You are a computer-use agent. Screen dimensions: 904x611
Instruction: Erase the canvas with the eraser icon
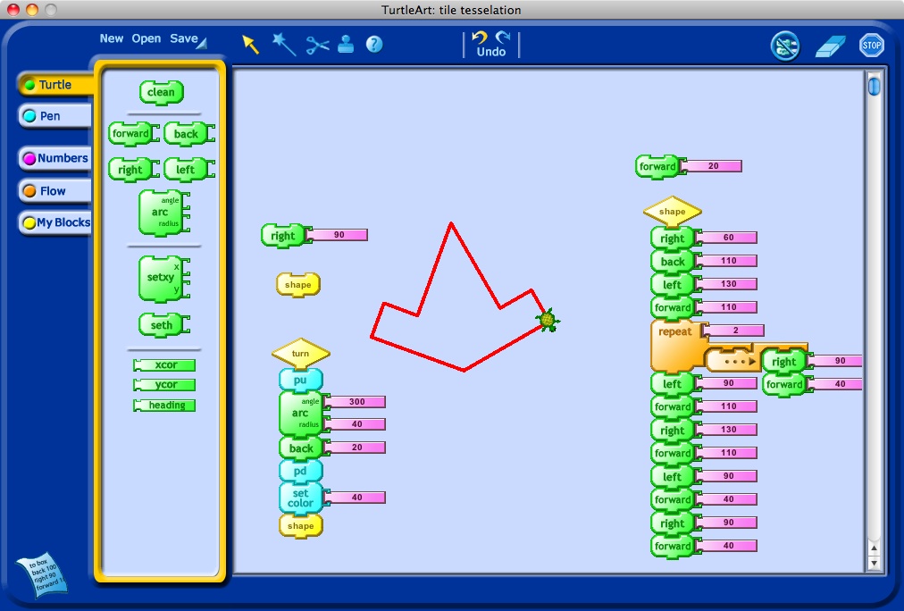[x=830, y=46]
